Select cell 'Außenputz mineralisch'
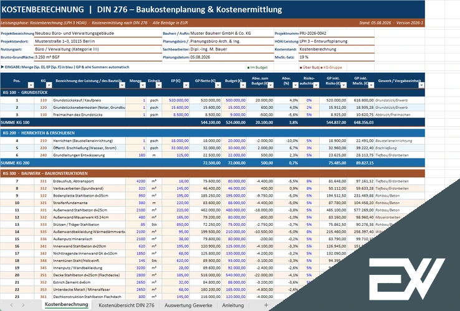Image resolution: width=460 pixels, height=311 pixels. [89, 239]
